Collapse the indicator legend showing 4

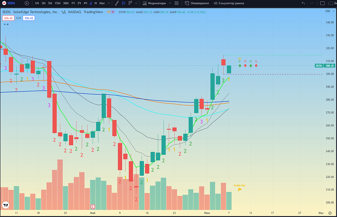point(6,24)
